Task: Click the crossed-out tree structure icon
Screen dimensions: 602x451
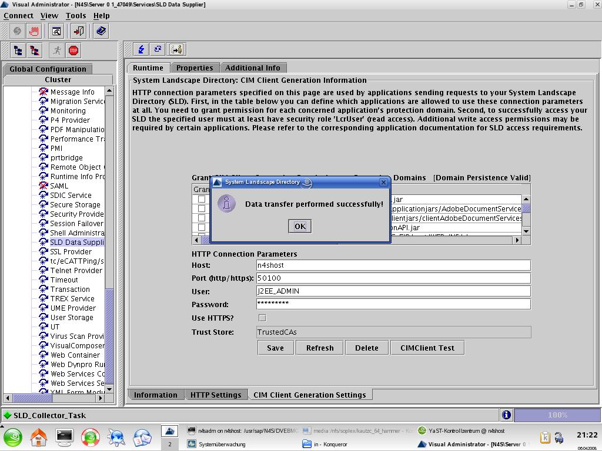Action: coord(35,51)
